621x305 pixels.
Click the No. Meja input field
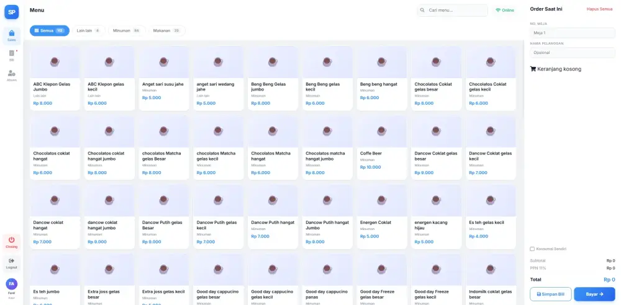(x=571, y=33)
